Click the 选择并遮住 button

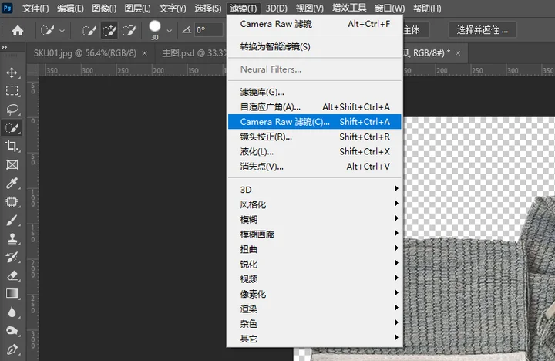tap(482, 30)
